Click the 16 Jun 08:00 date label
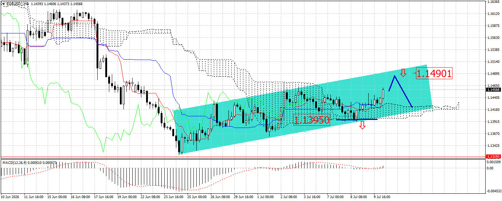This screenshot has height=201, width=502. [x=80, y=197]
